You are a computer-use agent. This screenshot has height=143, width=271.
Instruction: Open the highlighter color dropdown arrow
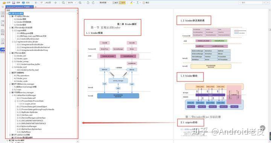pyautogui.click(x=134, y=3)
